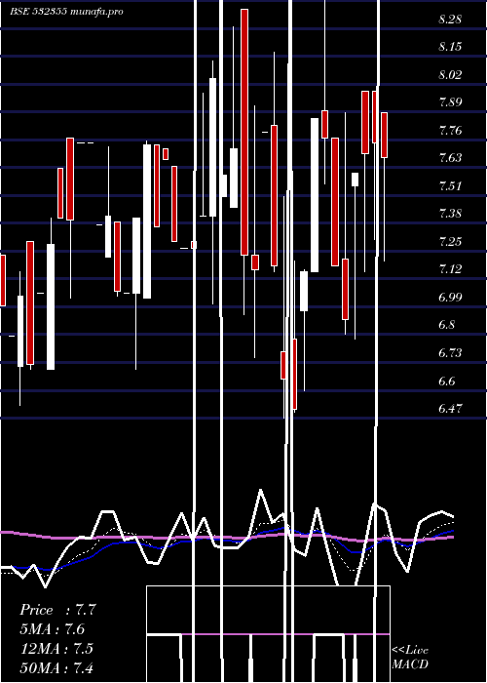Click the Price : 7.7 readout
This screenshot has width=487, height=683.
click(57, 610)
